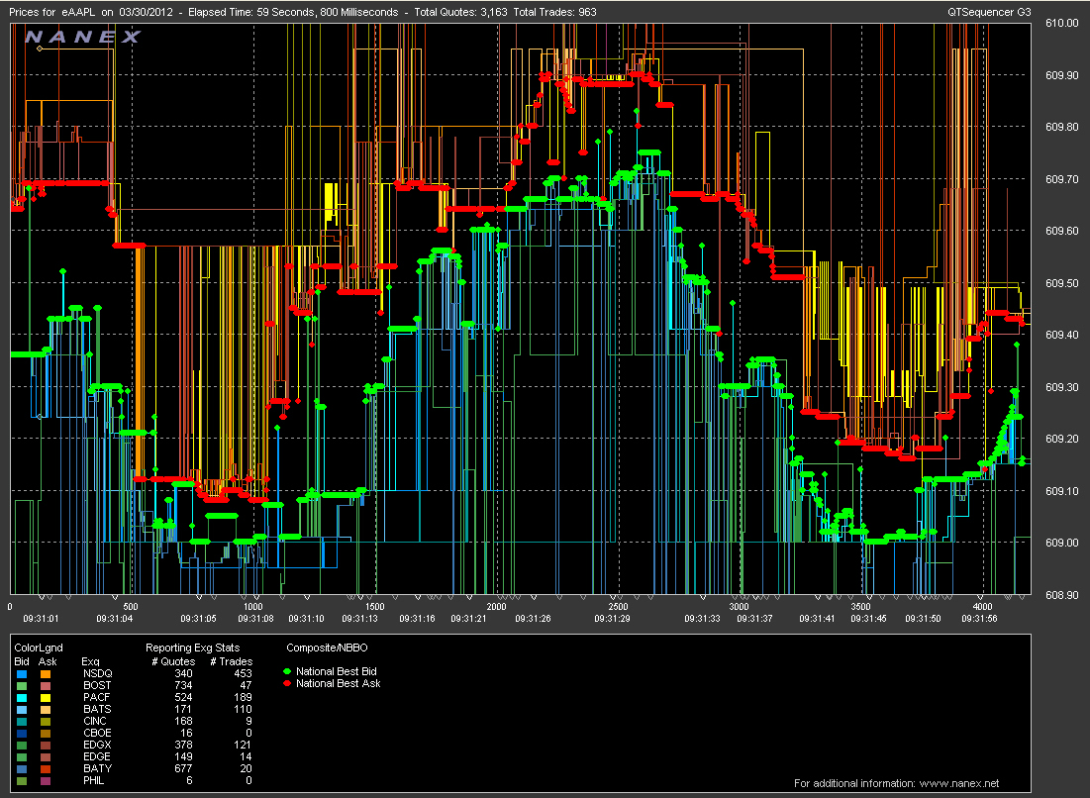Click the CBOE exchange label

[97, 733]
